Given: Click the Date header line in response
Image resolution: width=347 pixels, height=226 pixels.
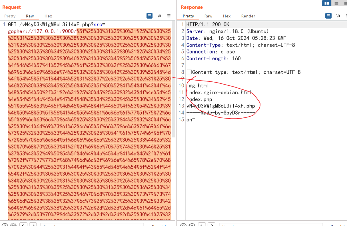Looking at the screenshot, I should click(236, 38).
